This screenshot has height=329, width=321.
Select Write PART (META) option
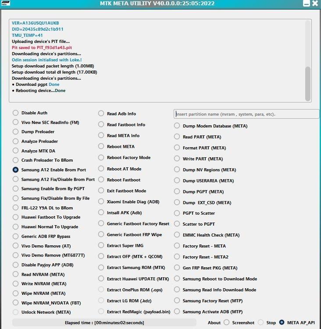(x=177, y=159)
